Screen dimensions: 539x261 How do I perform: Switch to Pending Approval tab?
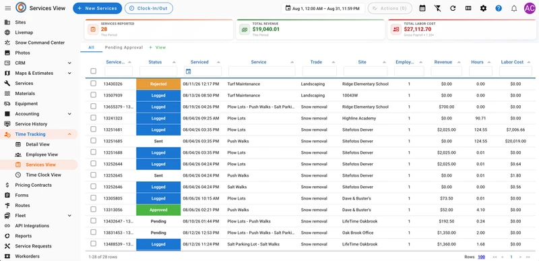(x=124, y=47)
